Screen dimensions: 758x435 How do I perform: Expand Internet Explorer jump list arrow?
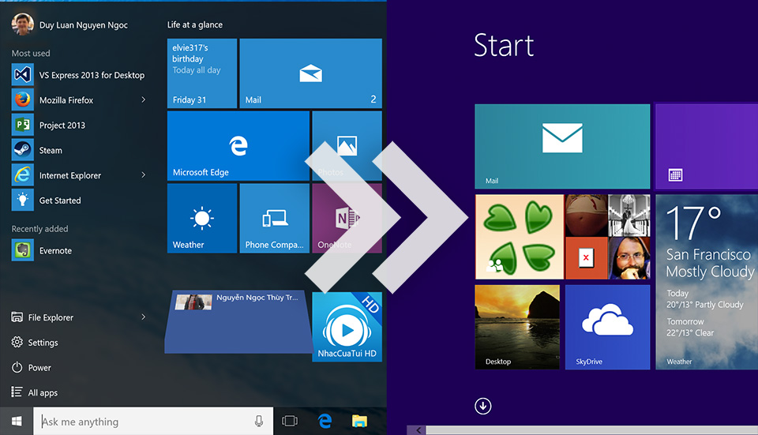[143, 174]
